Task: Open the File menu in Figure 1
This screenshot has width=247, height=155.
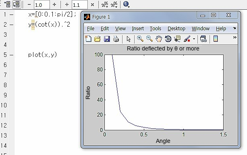Action: [x=91, y=29]
